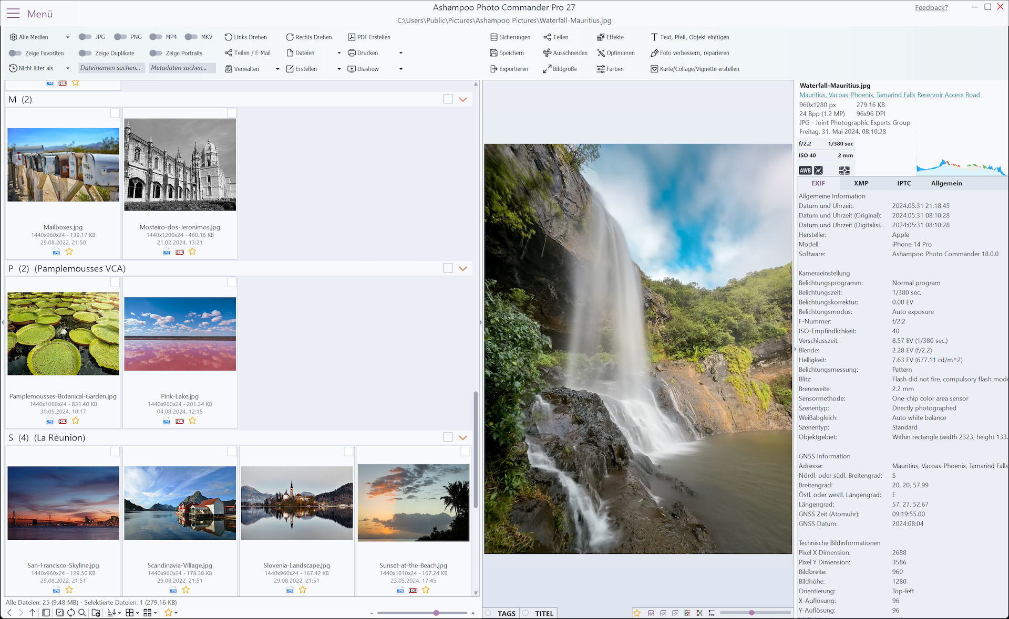Screen dimensions: 1009x619
Task: Click the Karte/Collage/Vignette erstellen icon
Action: [654, 69]
